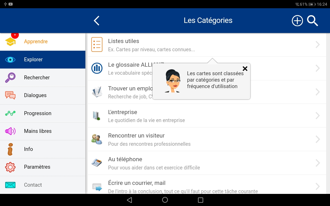Viewport: 330px width, 206px height.
Task: Open search with the magnifier icon
Action: 312,21
